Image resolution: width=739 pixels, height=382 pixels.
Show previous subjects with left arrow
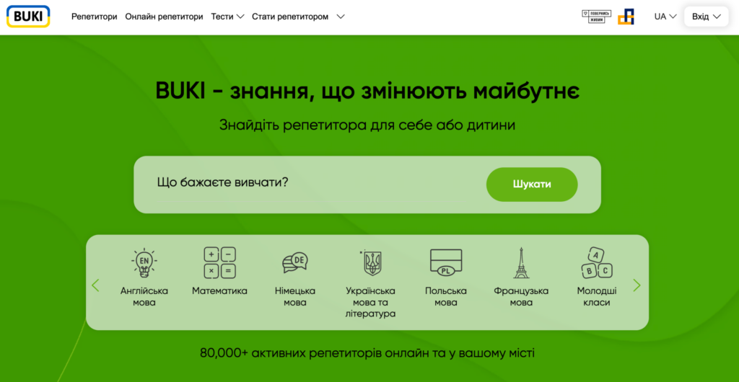point(96,285)
